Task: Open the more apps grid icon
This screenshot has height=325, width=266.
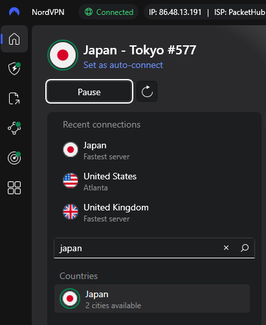Action: (14, 188)
